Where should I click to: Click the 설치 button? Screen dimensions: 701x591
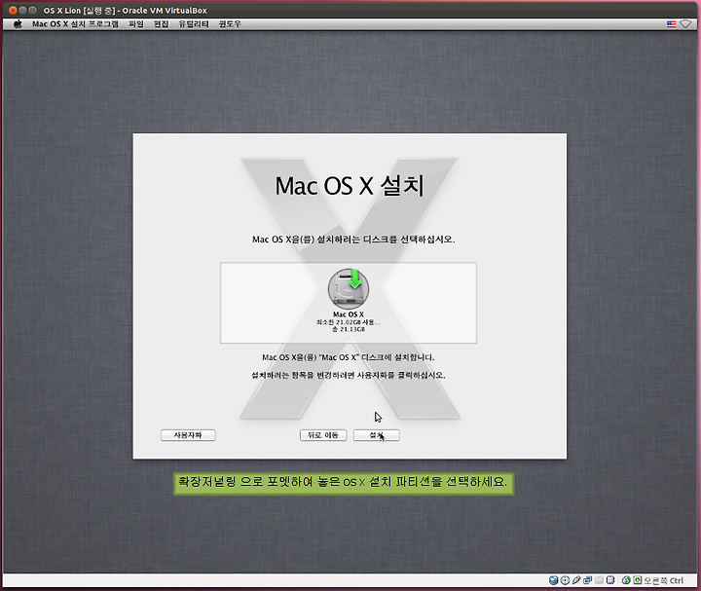pyautogui.click(x=377, y=435)
